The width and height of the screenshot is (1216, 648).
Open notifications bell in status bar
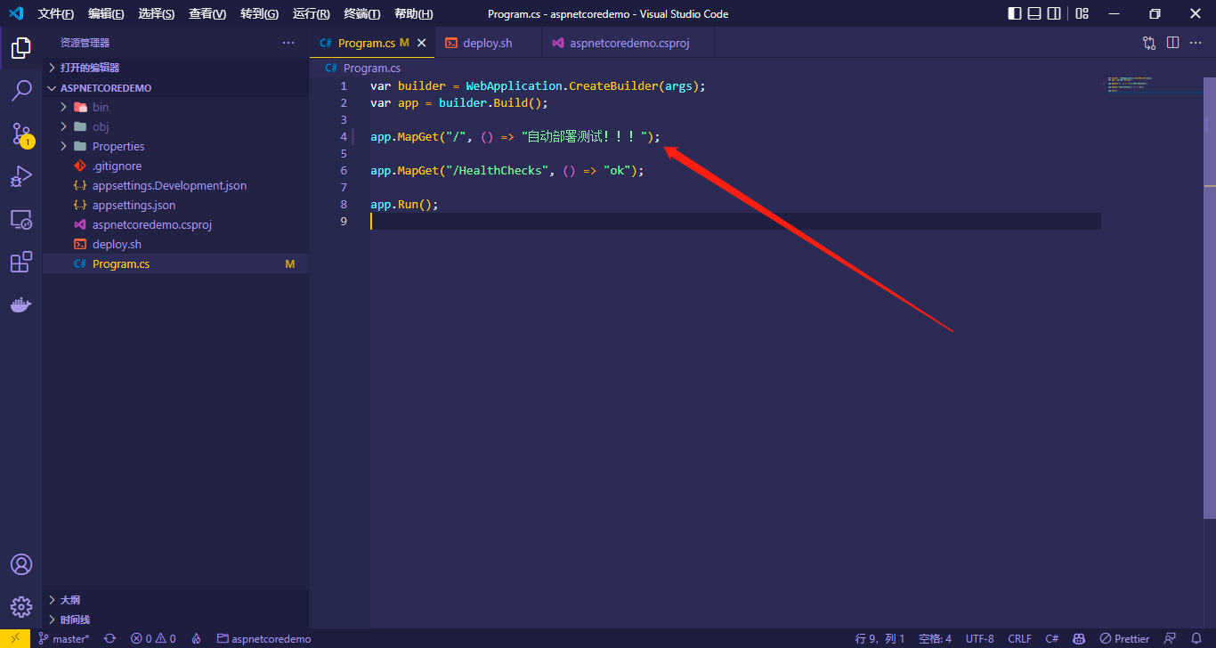pyautogui.click(x=1196, y=638)
